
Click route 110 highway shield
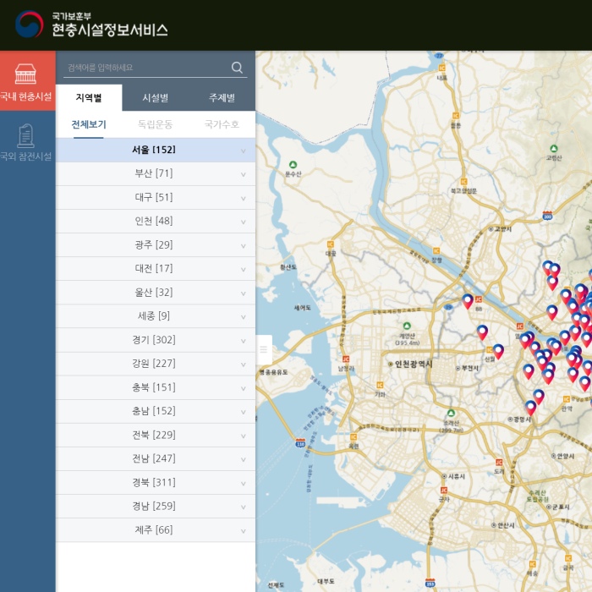pyautogui.click(x=300, y=442)
